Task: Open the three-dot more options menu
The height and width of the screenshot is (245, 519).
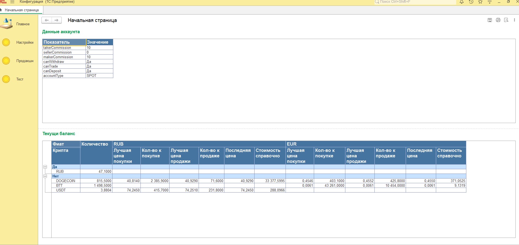Action: 514,20
